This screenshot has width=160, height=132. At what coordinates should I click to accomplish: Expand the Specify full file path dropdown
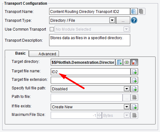[127, 89]
